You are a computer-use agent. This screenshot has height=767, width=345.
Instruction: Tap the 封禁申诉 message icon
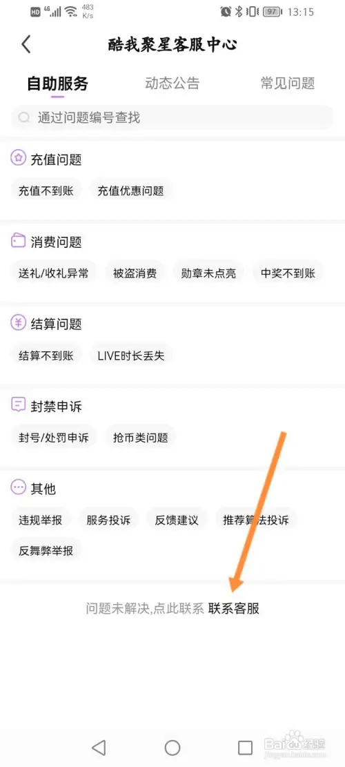18,405
